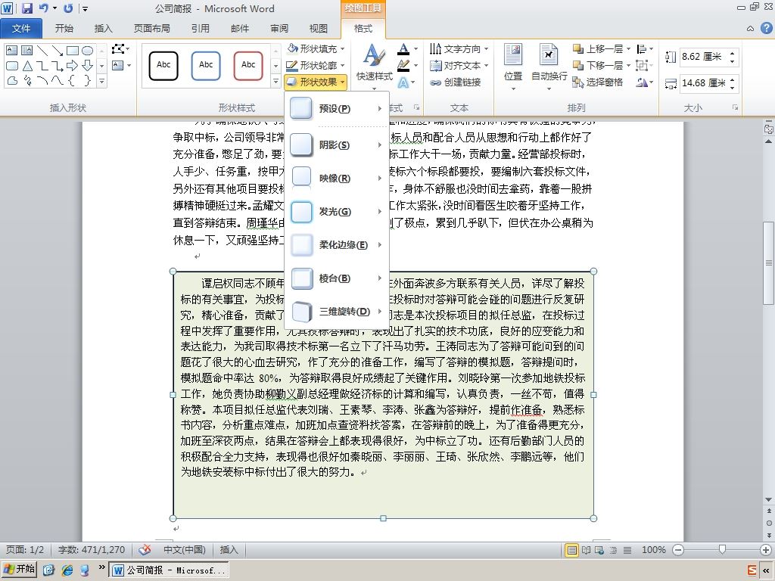
Task: Pick the rectangle shape
Action: click(x=72, y=51)
